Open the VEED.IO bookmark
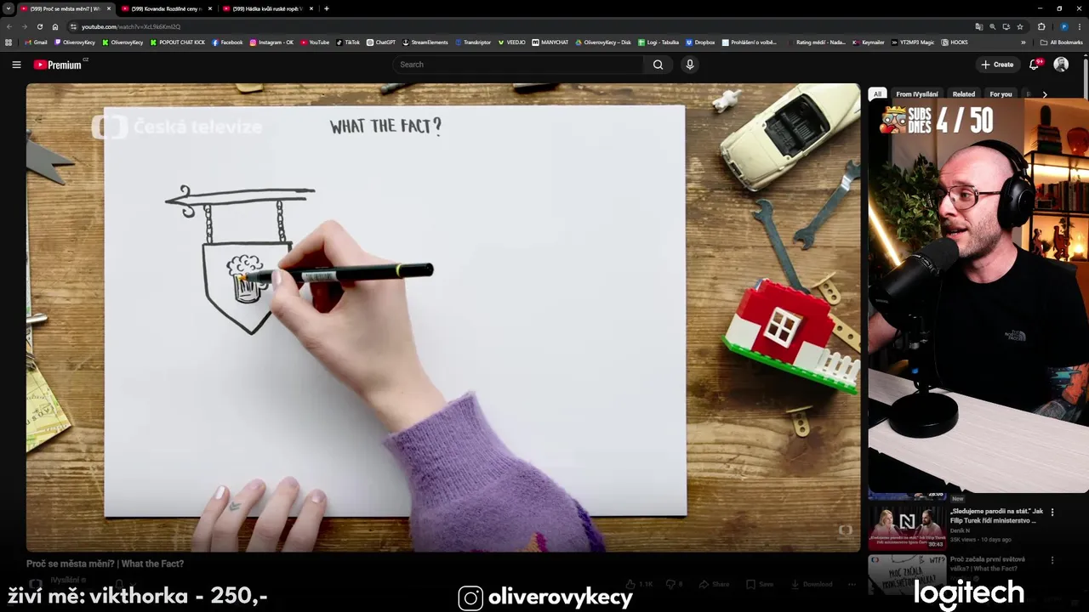The width and height of the screenshot is (1089, 612). 512,42
